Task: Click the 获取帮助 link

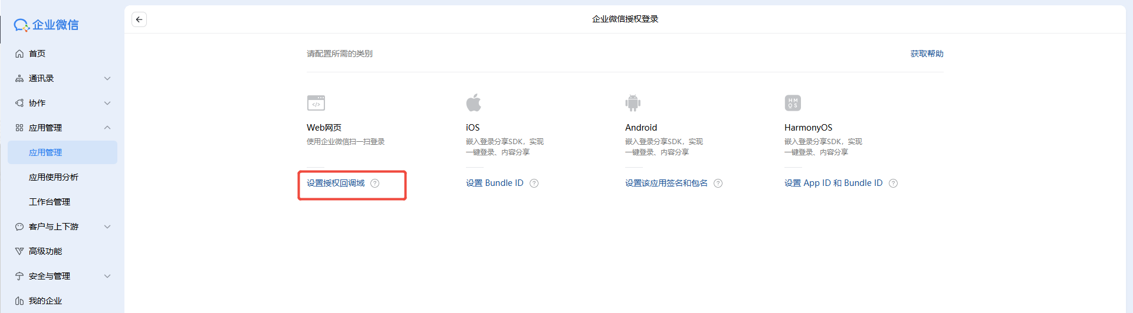Action: [927, 54]
